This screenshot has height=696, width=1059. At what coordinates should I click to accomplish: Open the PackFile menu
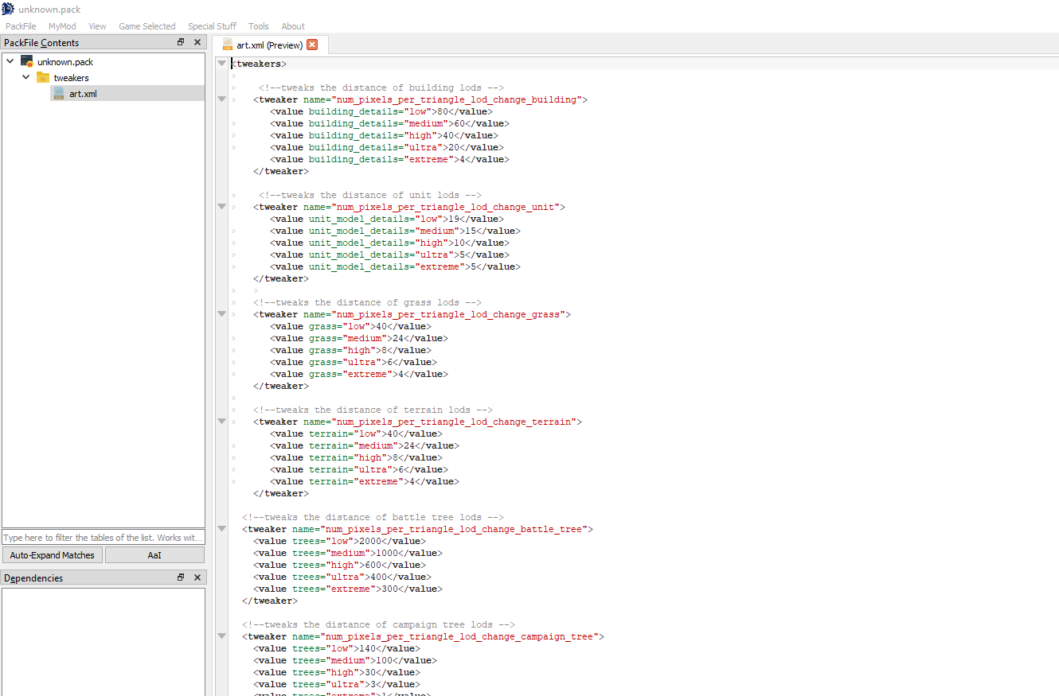[x=21, y=26]
